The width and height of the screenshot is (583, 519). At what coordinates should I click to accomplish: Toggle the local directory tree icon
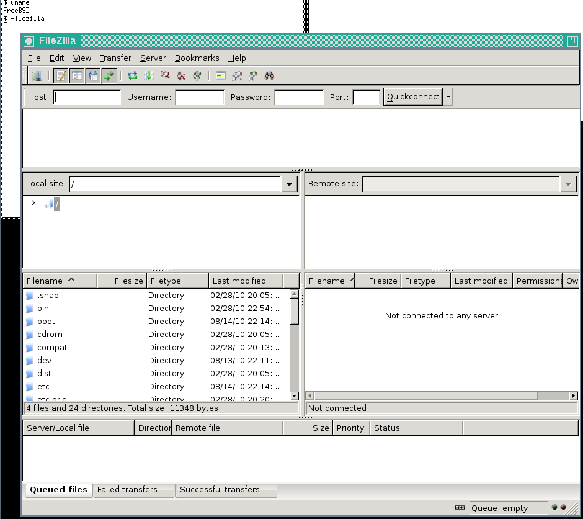pyautogui.click(x=77, y=76)
